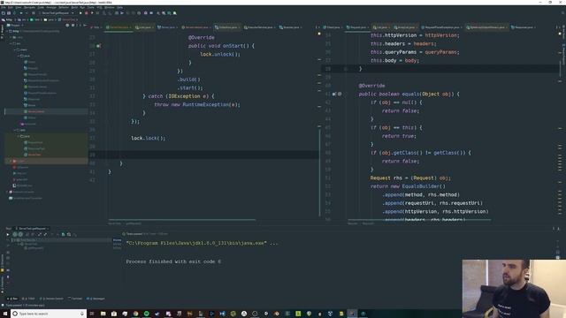Navigate Back with the toolbar arrow

(x=21, y=13)
